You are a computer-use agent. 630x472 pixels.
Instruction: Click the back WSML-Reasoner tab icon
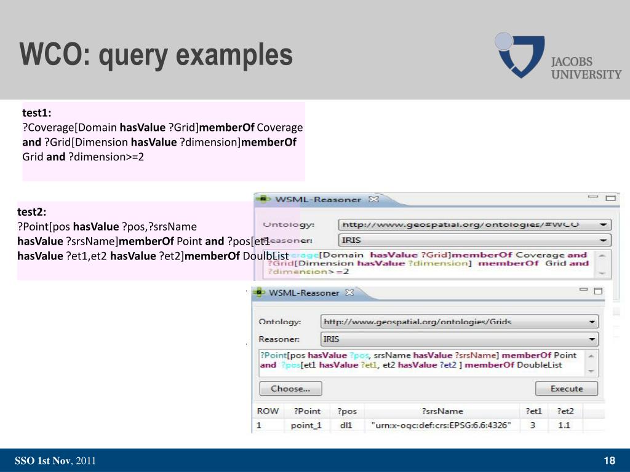coord(263,199)
